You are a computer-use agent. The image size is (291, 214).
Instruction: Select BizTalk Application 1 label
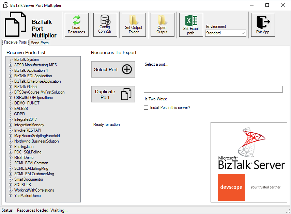point(31,70)
